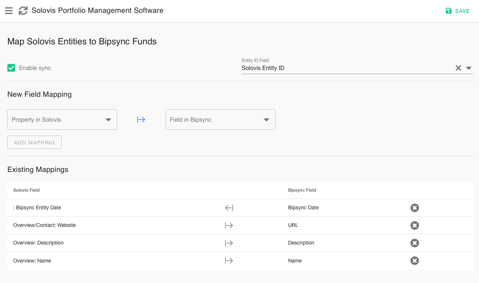Delete the Description mapping
Screen dimensions: 479x283
point(415,243)
